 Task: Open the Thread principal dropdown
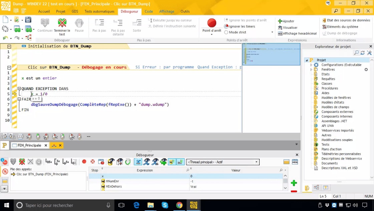(257, 162)
